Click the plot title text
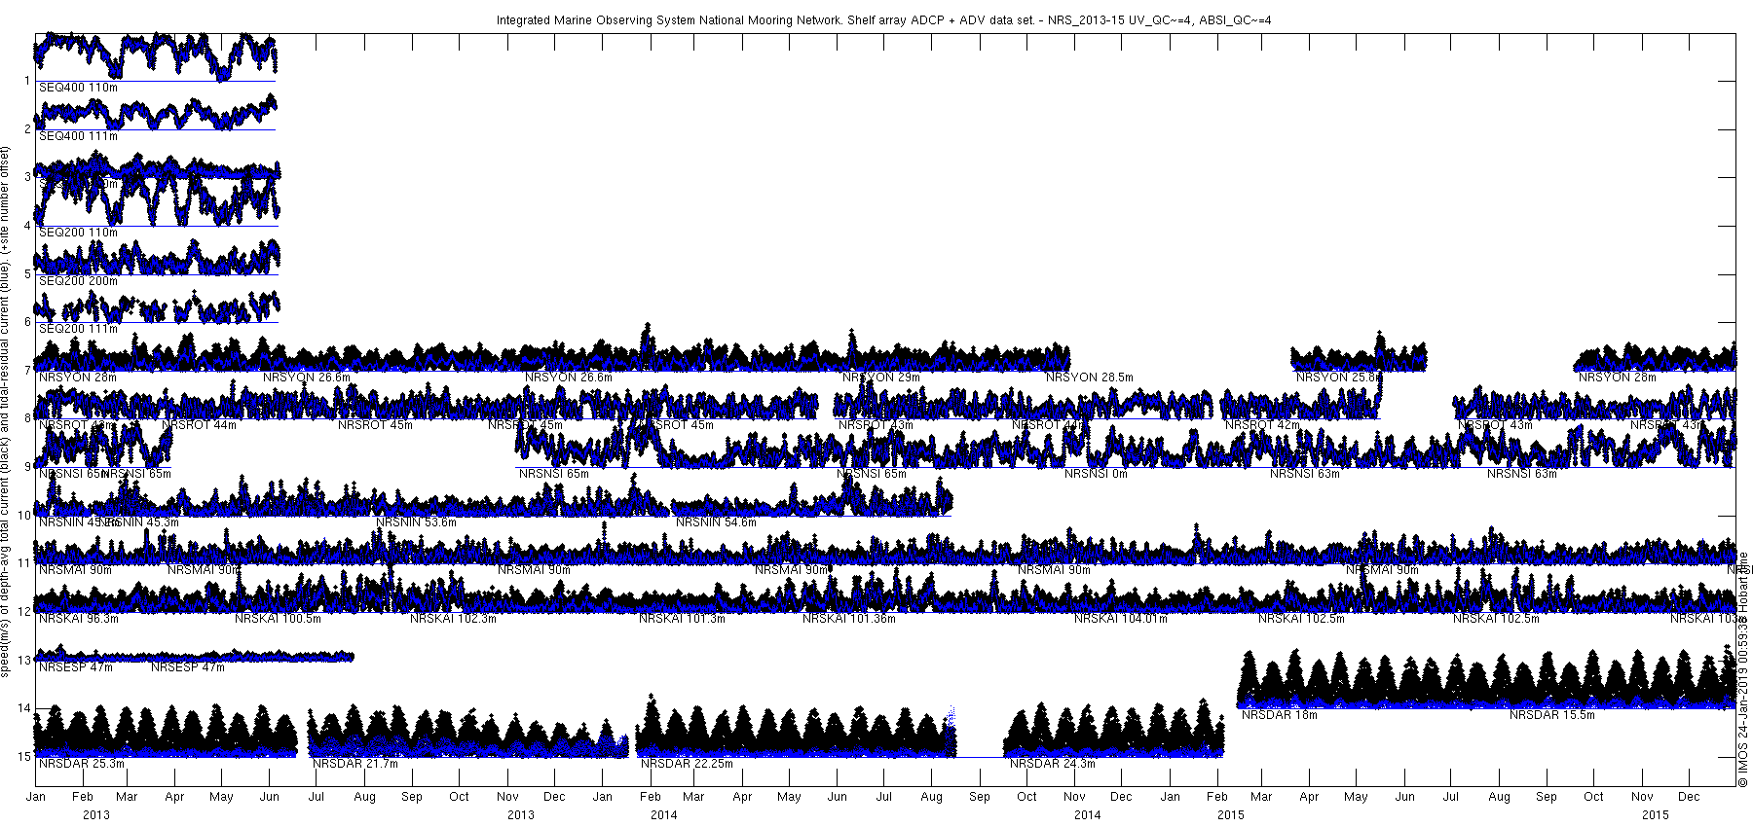 coord(883,19)
